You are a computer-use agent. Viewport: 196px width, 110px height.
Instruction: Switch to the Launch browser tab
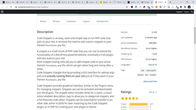point(92,2)
